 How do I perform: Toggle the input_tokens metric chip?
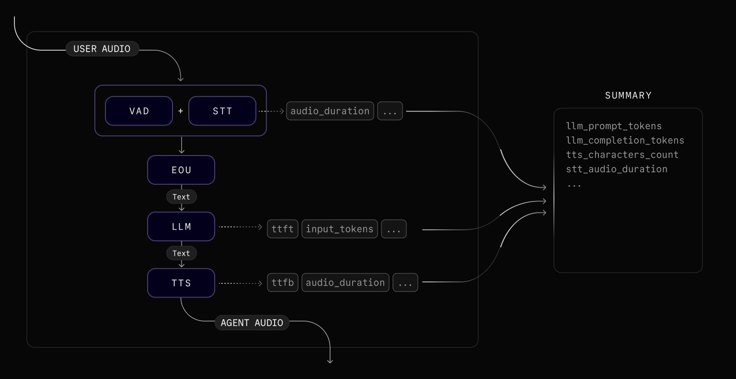point(339,229)
